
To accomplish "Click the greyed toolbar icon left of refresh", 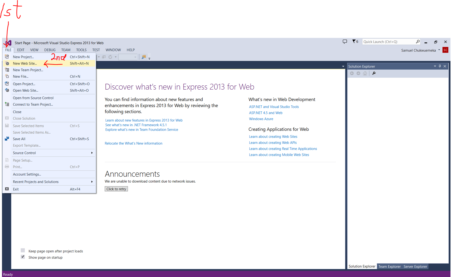I will [x=104, y=57].
